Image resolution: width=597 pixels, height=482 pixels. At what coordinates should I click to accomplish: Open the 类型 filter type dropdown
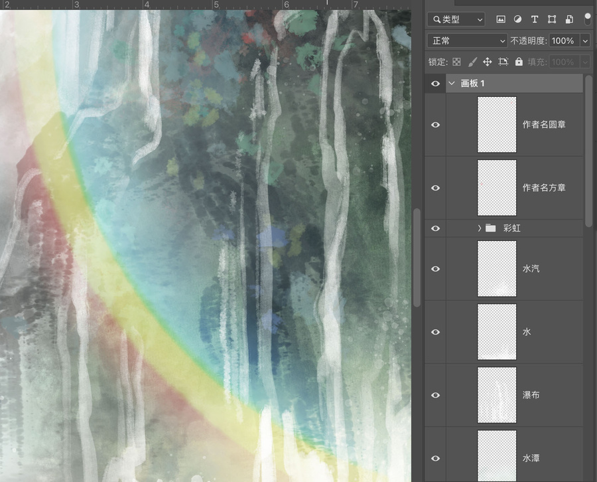pyautogui.click(x=456, y=19)
